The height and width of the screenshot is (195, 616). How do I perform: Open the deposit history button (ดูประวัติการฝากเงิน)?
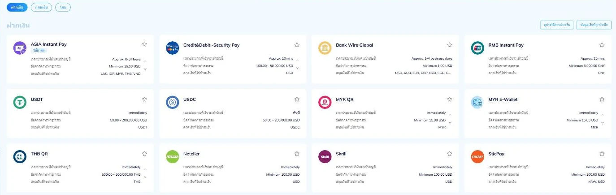556,25
